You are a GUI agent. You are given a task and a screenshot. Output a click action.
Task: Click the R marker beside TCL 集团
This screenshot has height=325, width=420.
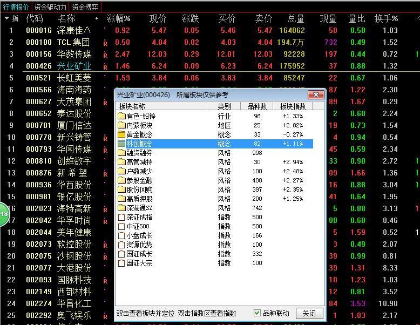pyautogui.click(x=105, y=43)
